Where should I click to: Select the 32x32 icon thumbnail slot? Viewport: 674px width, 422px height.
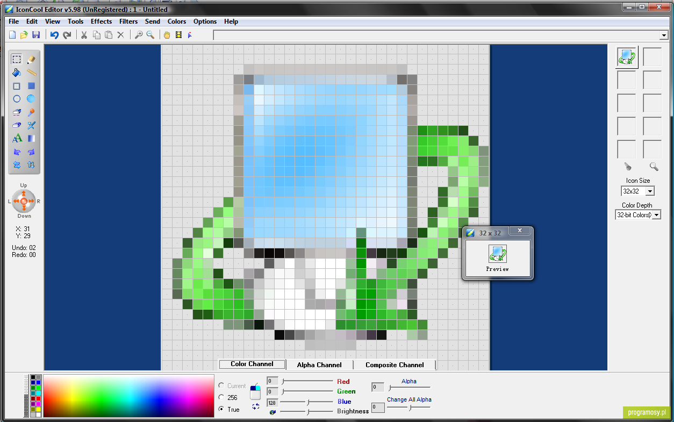[x=627, y=57]
